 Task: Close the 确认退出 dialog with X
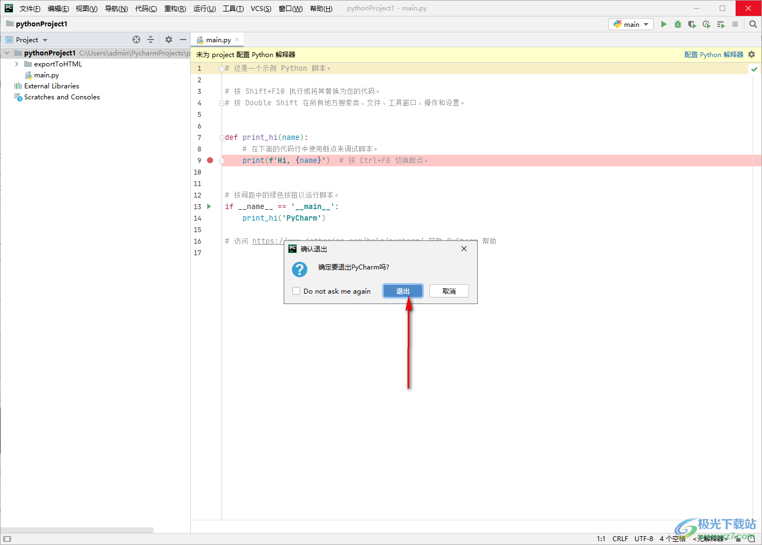pos(464,249)
